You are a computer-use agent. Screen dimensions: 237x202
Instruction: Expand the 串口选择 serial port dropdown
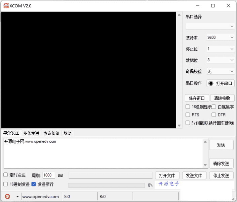(x=210, y=26)
